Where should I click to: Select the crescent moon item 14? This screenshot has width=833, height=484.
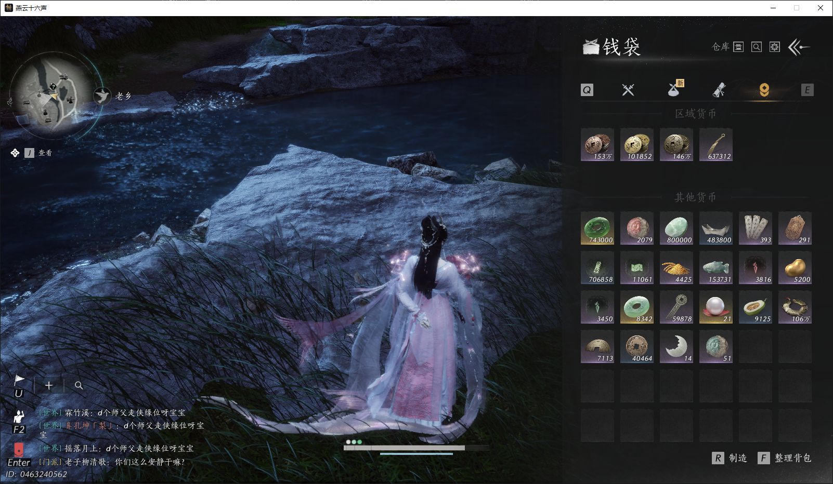tap(676, 346)
